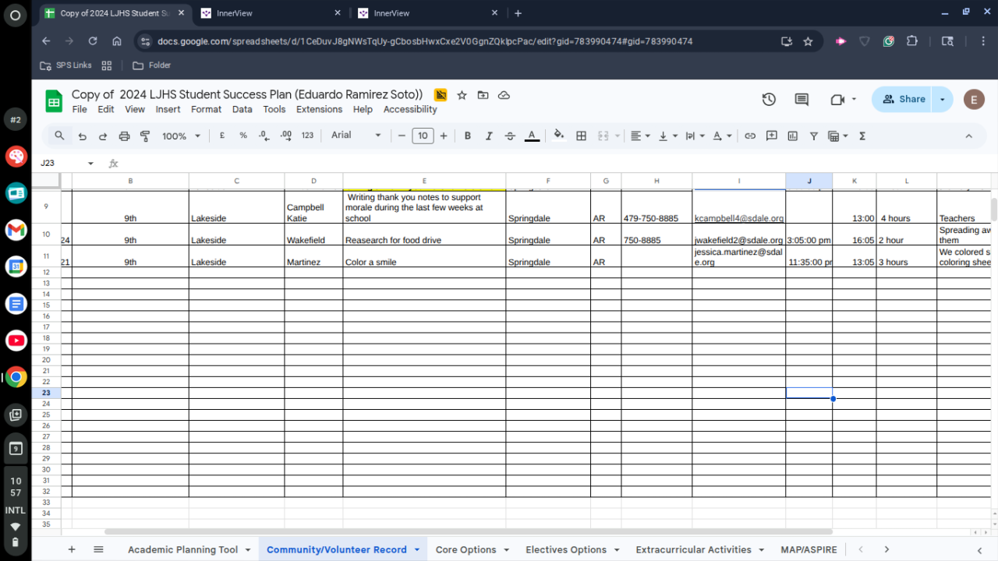Click the borders icon
The height and width of the screenshot is (561, 998).
click(581, 136)
